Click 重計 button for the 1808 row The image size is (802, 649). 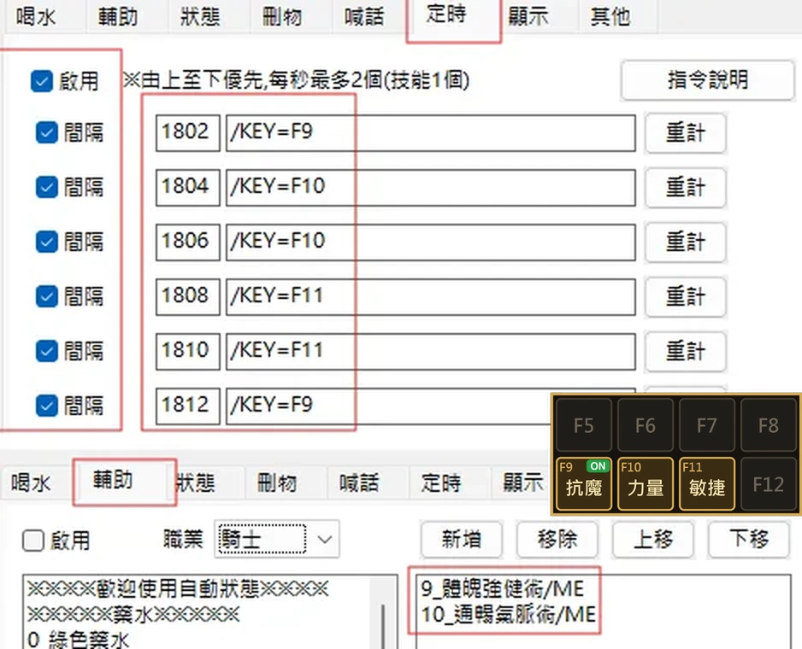click(686, 297)
